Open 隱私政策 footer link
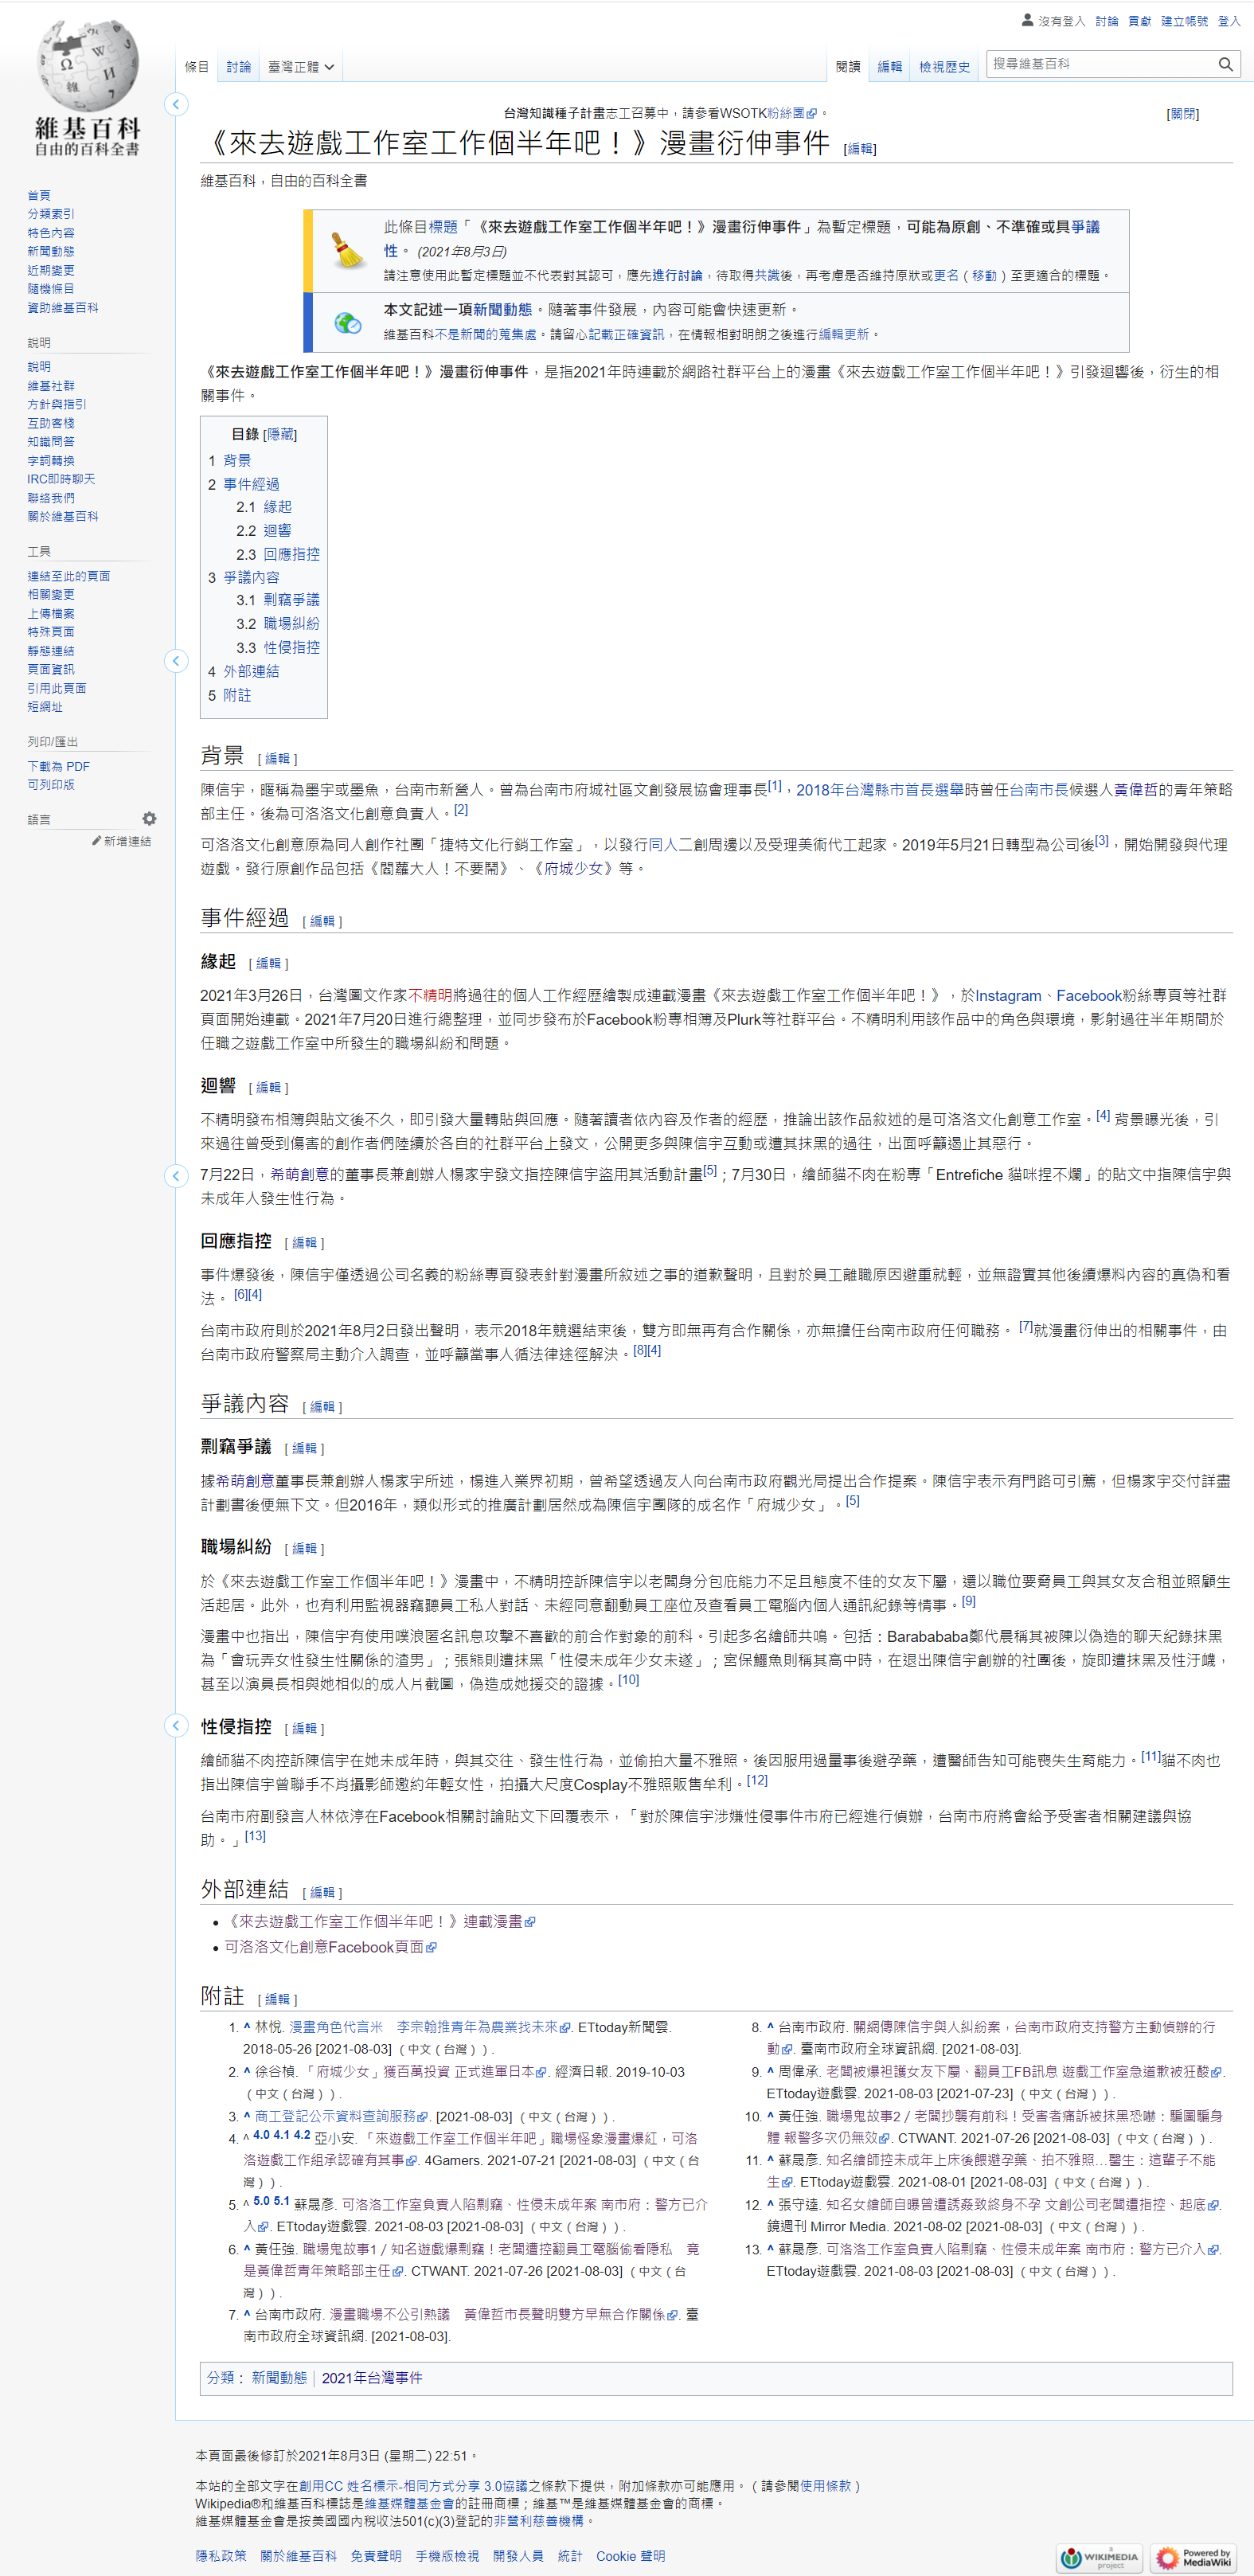 pyautogui.click(x=221, y=2555)
